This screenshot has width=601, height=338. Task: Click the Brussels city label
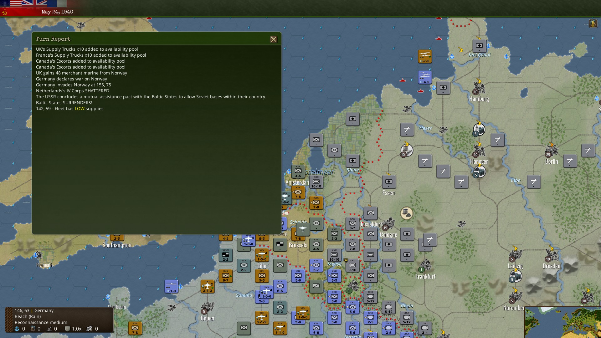298,245
